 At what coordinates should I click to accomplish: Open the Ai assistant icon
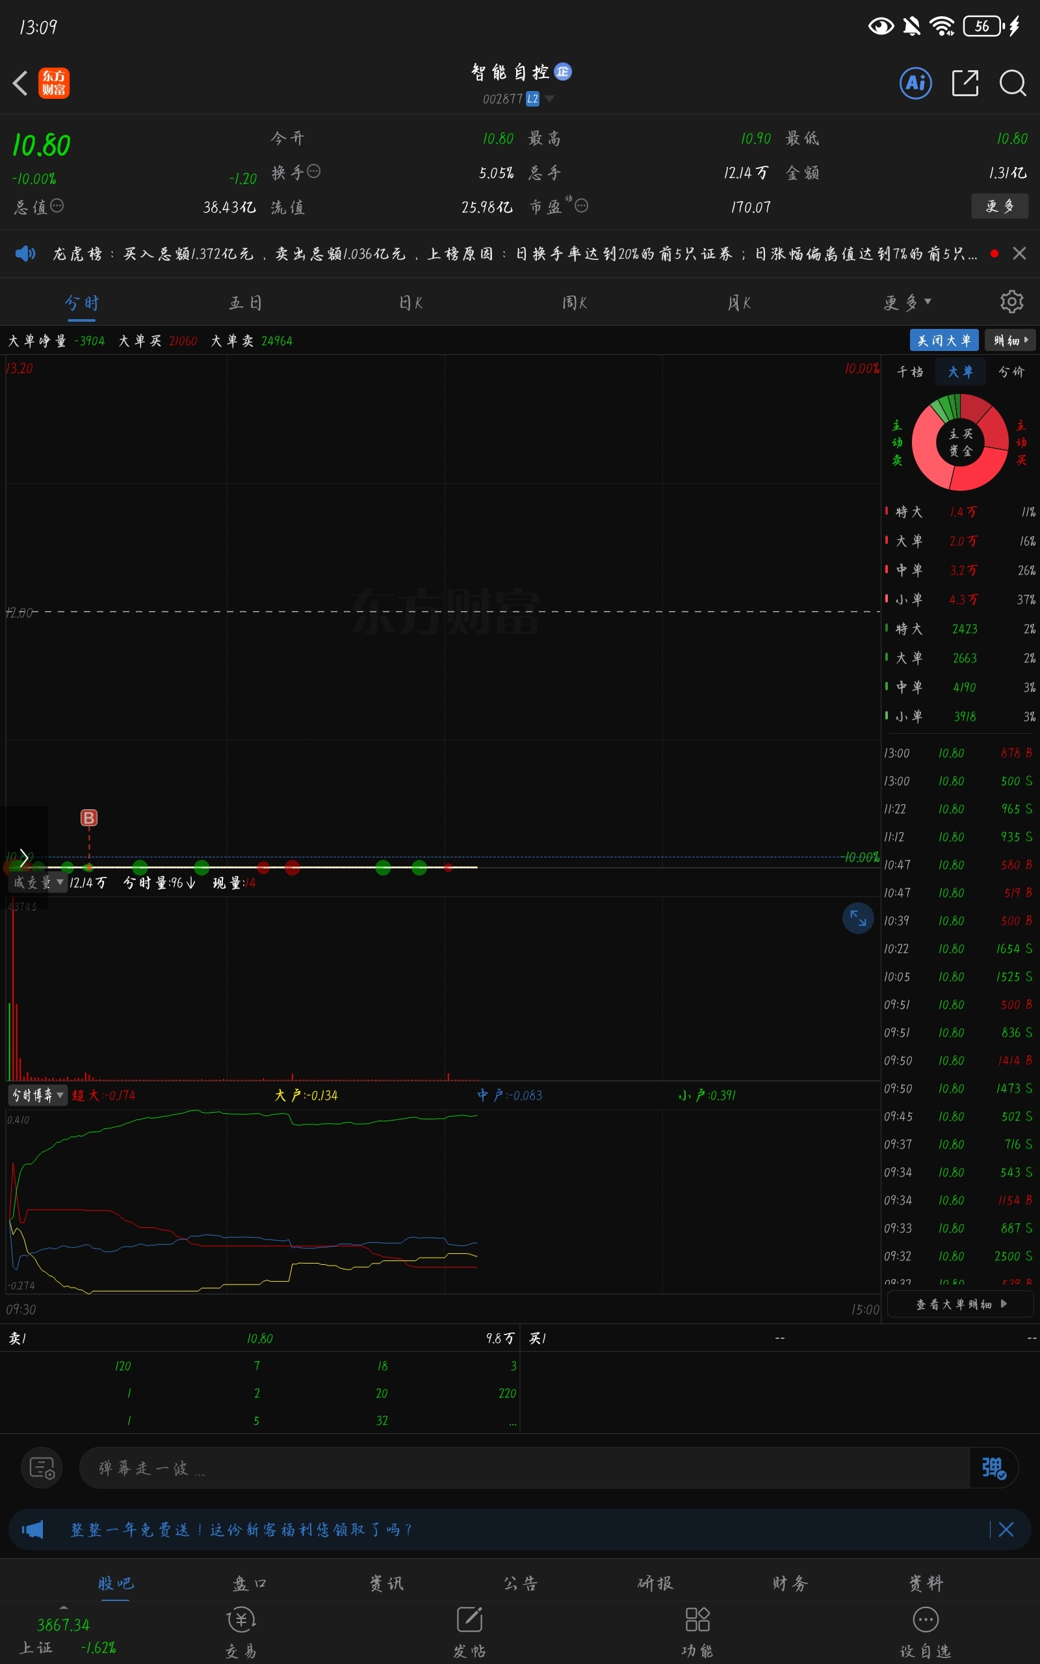(915, 83)
